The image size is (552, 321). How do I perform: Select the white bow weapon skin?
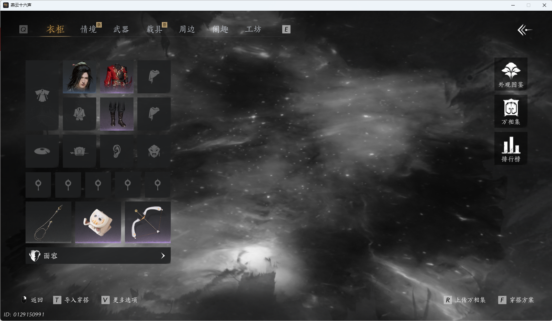(148, 222)
